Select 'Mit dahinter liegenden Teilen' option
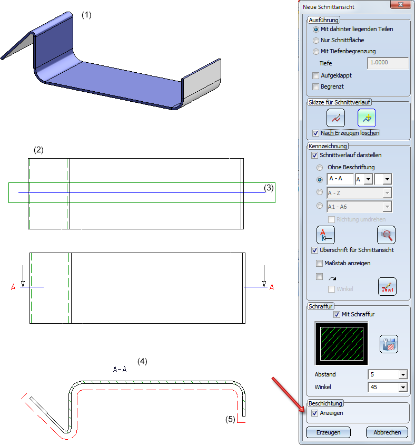Screen dimensions: 415x445 [x=316, y=29]
